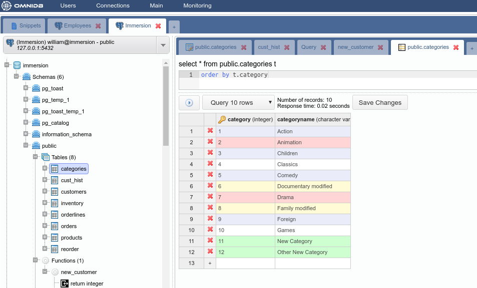Click into the SQL filter editor line
Screen dimensions: 477x288
(338, 75)
